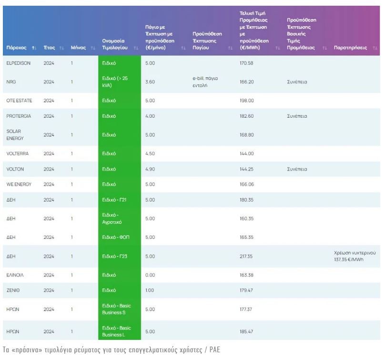Sort the table by Έτος using its arrows
This screenshot has width=385, height=358.
(61, 48)
